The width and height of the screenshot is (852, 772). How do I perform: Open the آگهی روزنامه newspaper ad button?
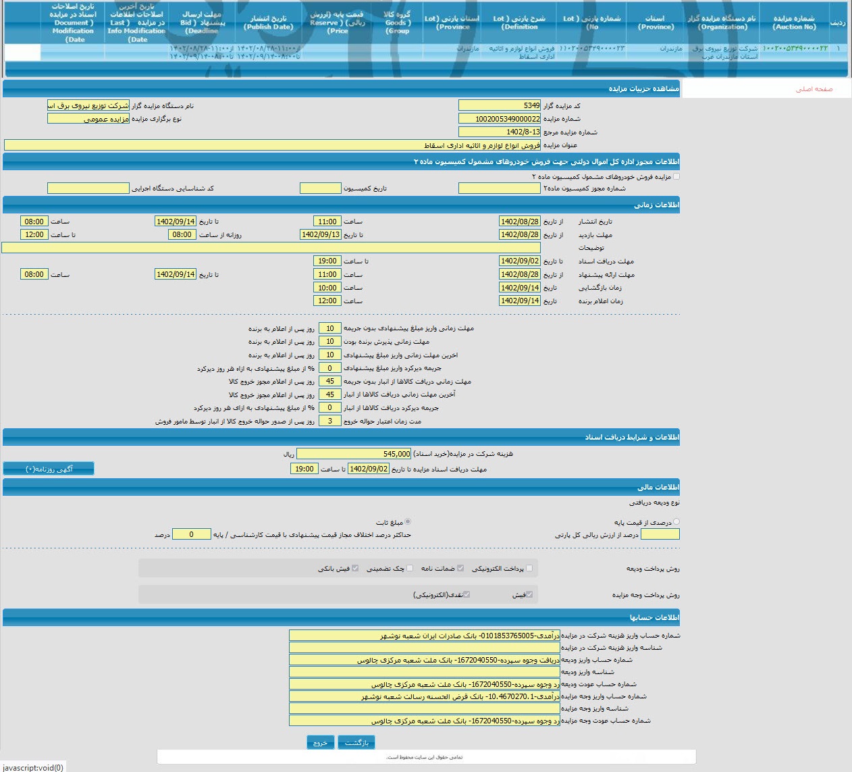[49, 469]
